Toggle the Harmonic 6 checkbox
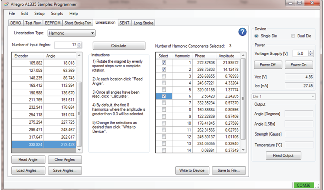This screenshot has width=324, height=190. pyautogui.click(x=164, y=96)
